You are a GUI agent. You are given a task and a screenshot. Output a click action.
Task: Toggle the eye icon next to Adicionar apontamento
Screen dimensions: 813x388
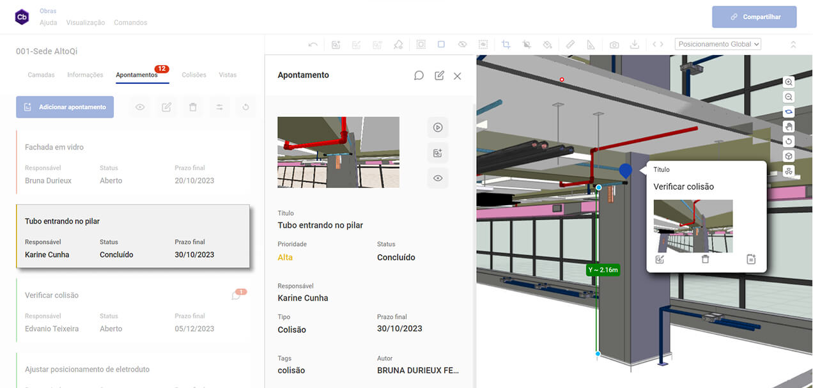coord(140,107)
